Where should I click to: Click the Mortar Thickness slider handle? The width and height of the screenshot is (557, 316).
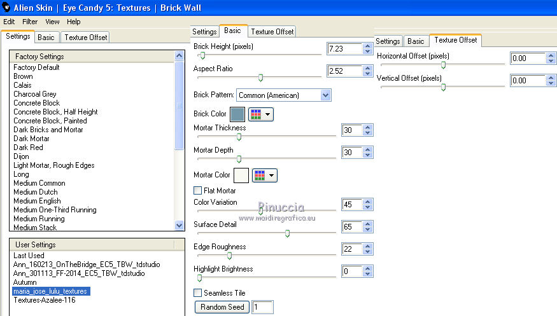click(239, 137)
